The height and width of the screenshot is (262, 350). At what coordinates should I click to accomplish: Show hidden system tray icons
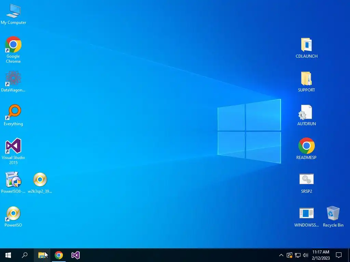coord(281,255)
